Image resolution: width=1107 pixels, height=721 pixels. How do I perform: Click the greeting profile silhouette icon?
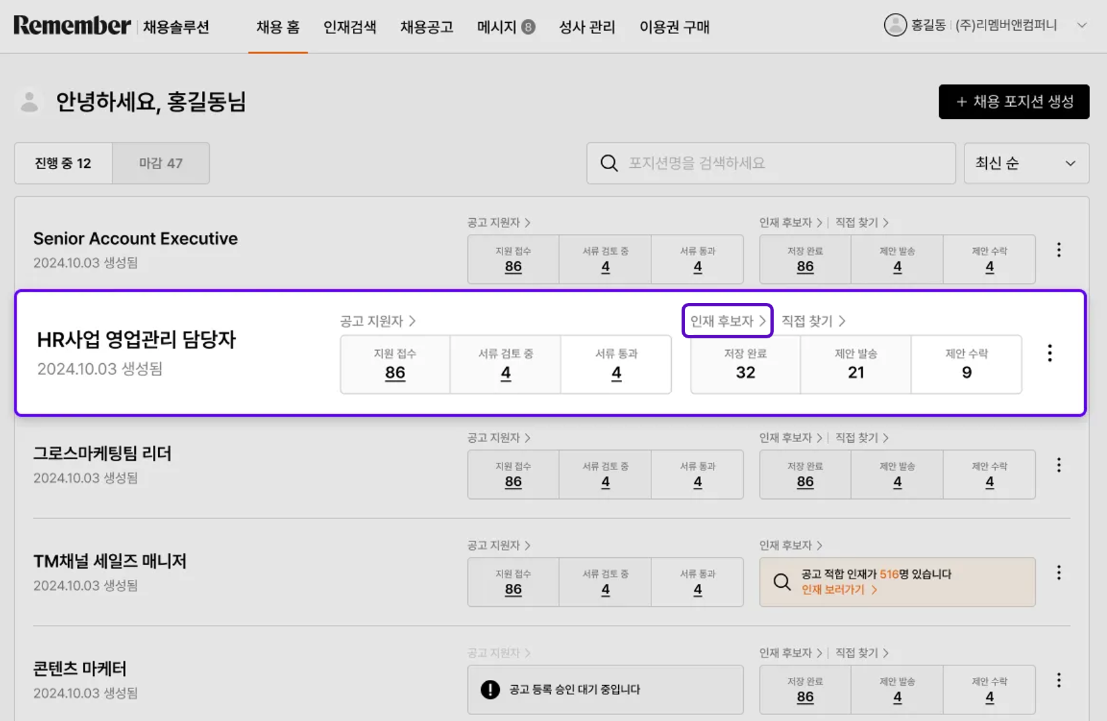[29, 102]
